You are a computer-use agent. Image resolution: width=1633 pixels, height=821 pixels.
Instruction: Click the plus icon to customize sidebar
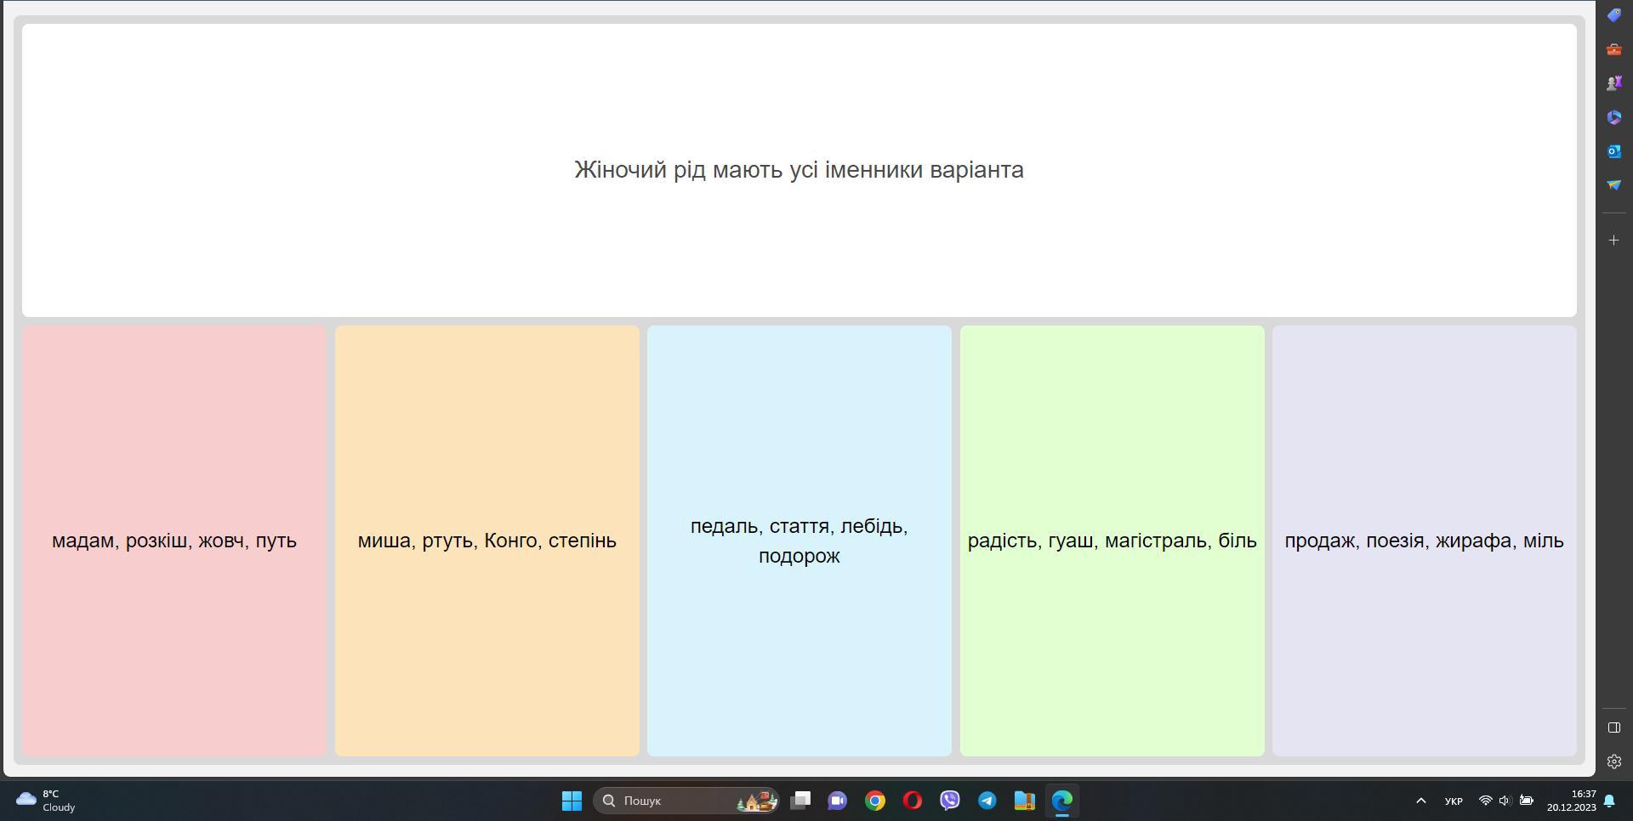click(x=1613, y=241)
